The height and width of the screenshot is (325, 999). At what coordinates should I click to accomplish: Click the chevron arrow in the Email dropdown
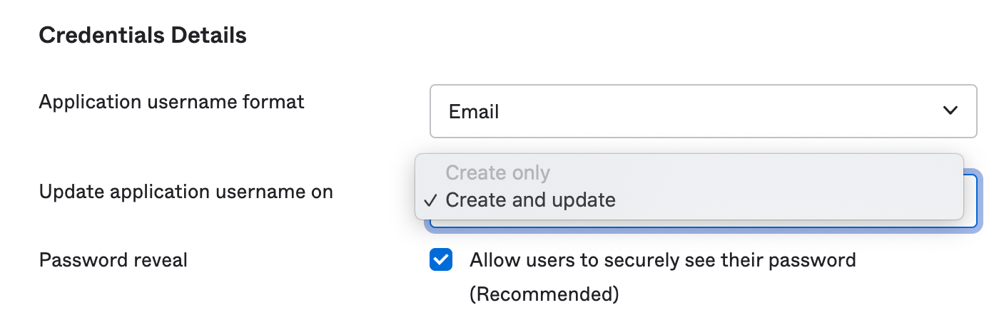click(x=950, y=110)
